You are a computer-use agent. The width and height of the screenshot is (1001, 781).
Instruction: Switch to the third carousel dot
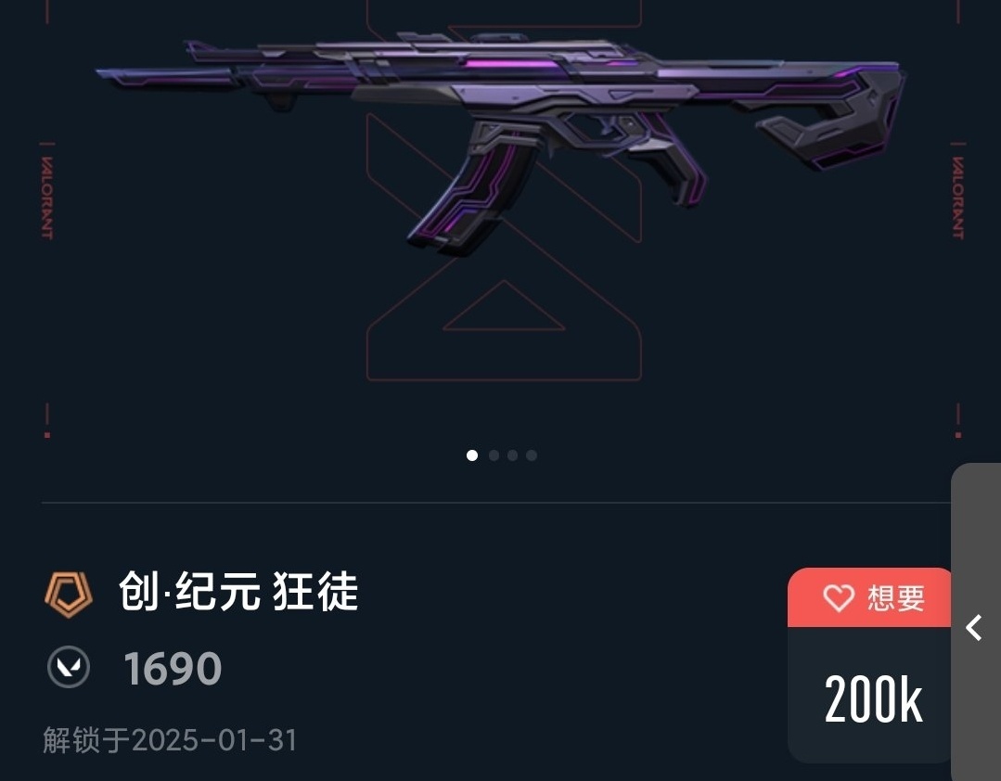coord(513,455)
